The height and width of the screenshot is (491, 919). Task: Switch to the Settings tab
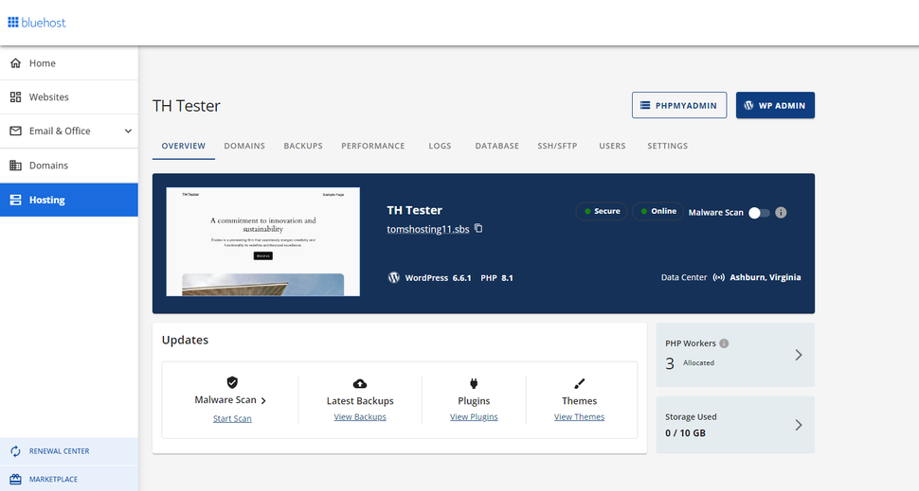click(668, 146)
